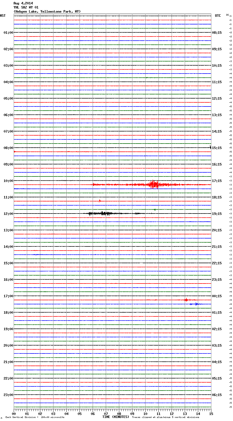Click minute tick label '15' on bottom axis

click(211, 414)
